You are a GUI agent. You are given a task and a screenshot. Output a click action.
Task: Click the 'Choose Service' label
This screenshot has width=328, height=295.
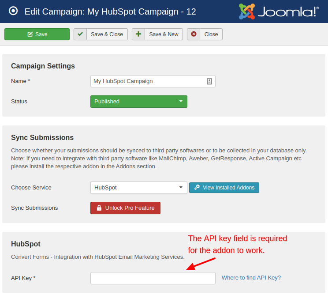coord(31,188)
